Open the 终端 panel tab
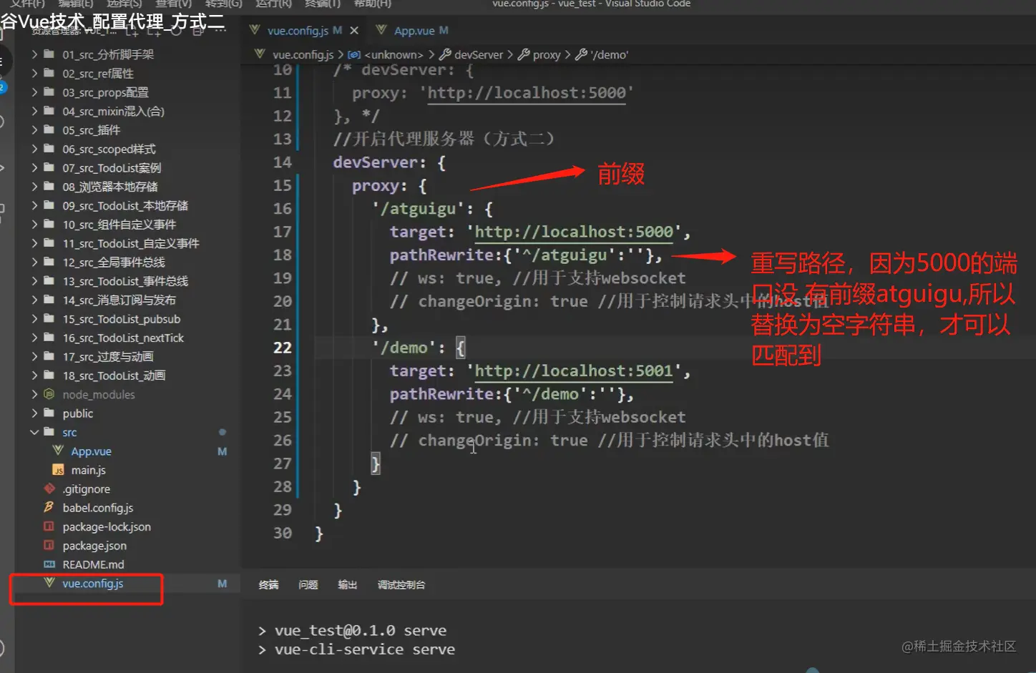The height and width of the screenshot is (673, 1036). [268, 585]
